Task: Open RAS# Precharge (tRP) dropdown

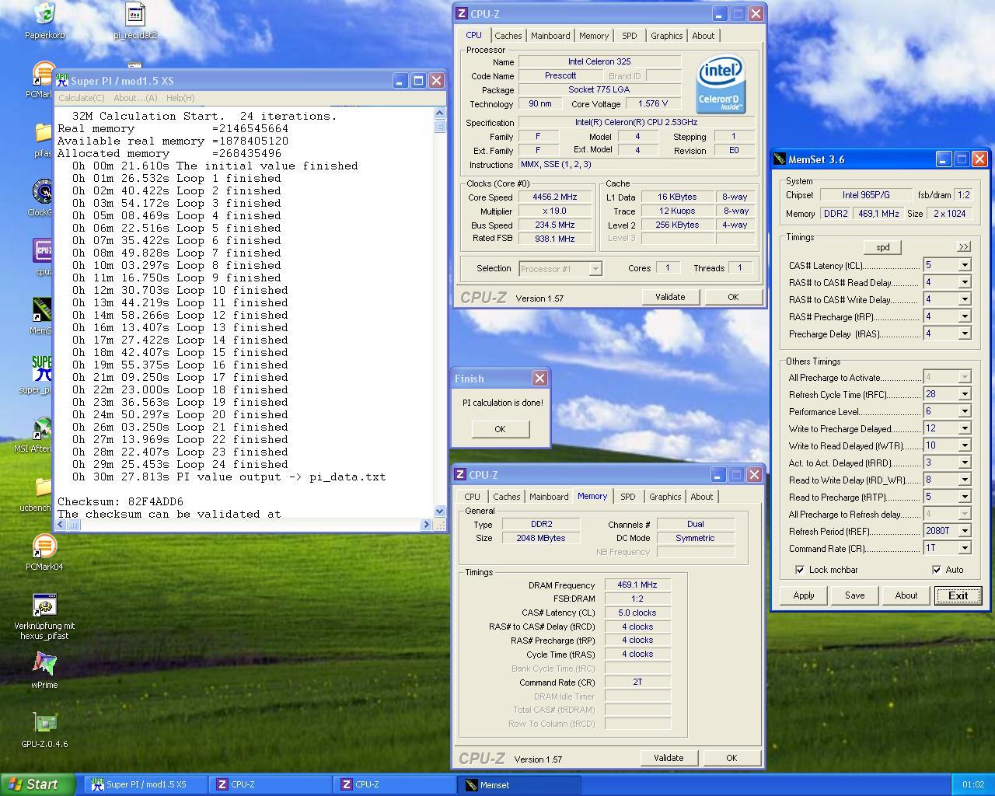Action: [965, 316]
